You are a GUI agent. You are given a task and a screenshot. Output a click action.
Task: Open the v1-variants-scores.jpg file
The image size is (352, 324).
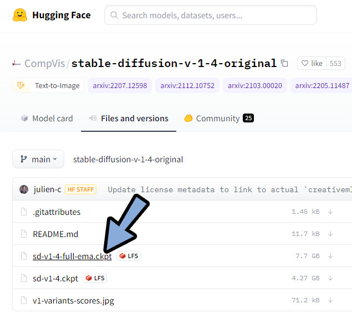[73, 301]
